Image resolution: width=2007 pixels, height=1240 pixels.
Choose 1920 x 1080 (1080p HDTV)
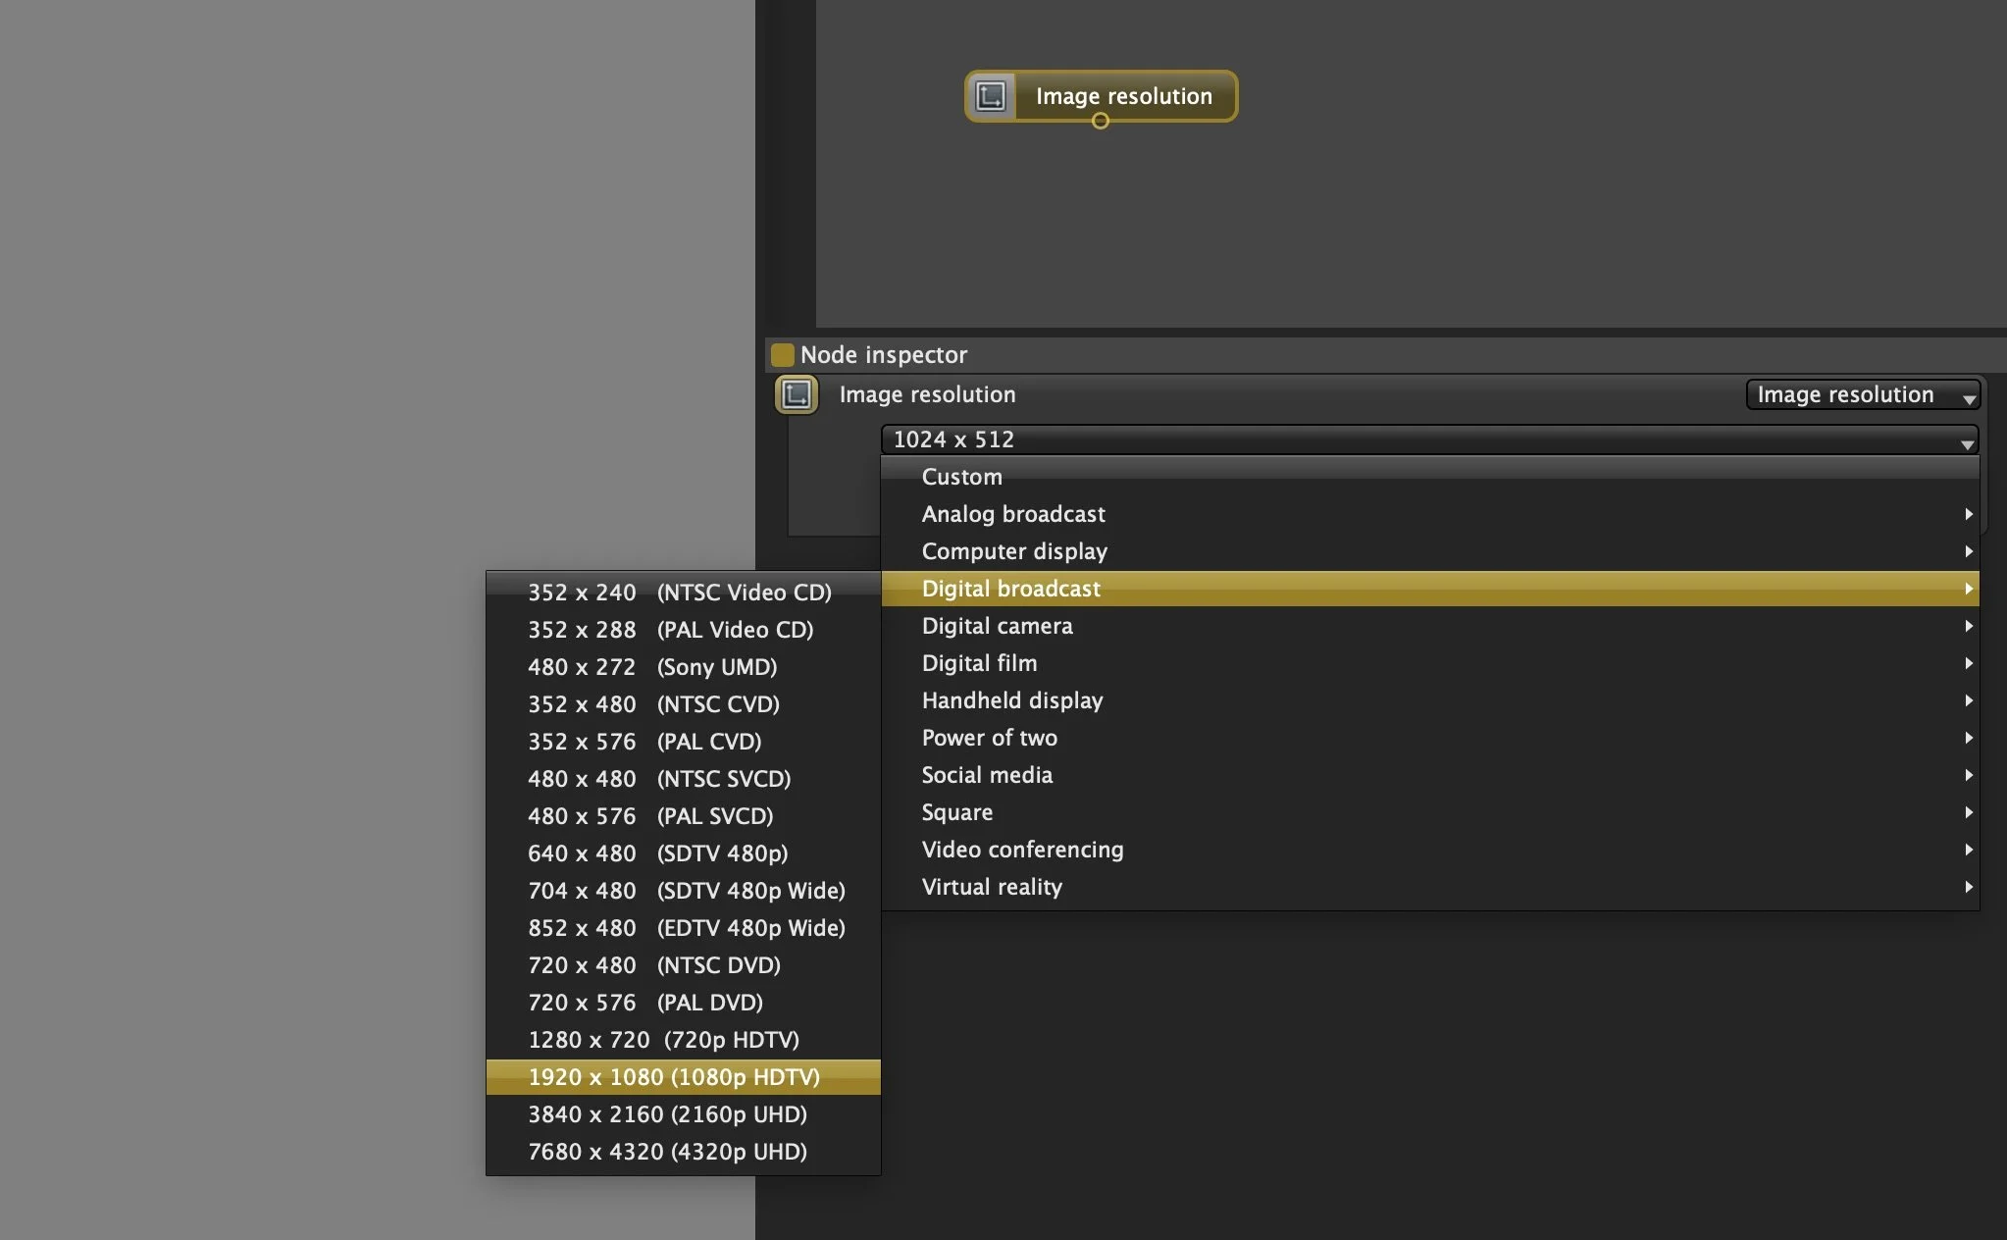pos(674,1077)
